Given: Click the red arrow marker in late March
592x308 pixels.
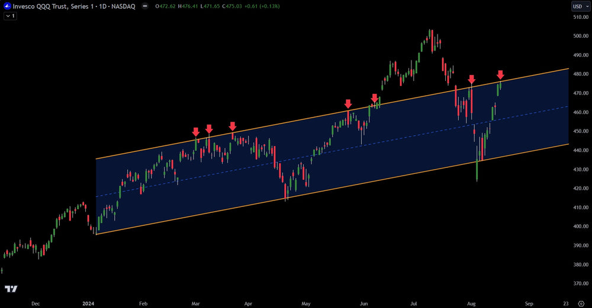Looking at the screenshot, I should pyautogui.click(x=233, y=127).
